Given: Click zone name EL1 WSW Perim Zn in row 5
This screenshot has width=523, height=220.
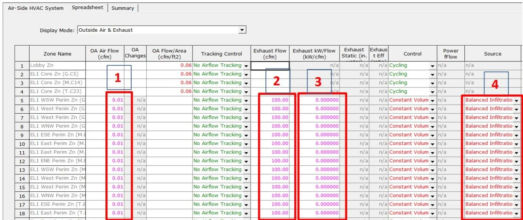Looking at the screenshot, I should point(57,100).
